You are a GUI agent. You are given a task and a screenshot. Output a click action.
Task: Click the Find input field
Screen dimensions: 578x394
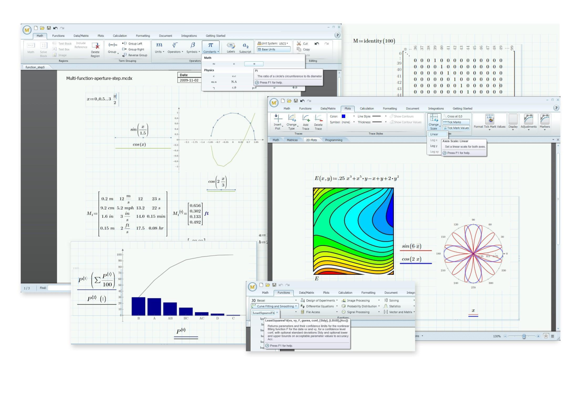[59, 288]
